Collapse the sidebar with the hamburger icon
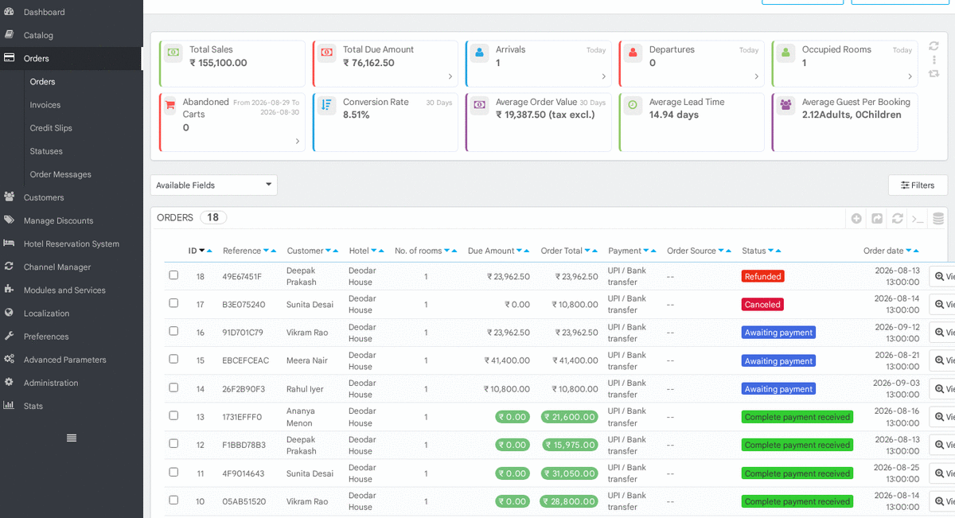 [72, 438]
